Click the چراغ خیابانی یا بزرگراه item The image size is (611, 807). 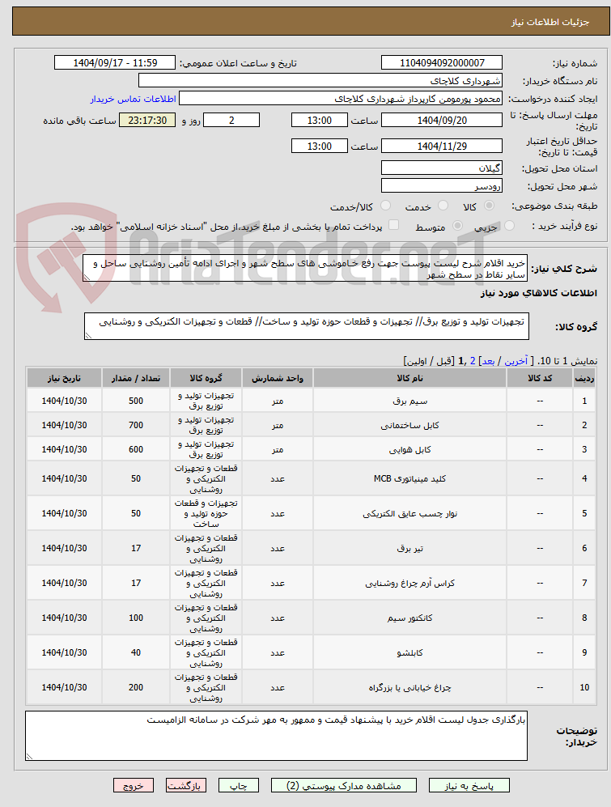409,687
